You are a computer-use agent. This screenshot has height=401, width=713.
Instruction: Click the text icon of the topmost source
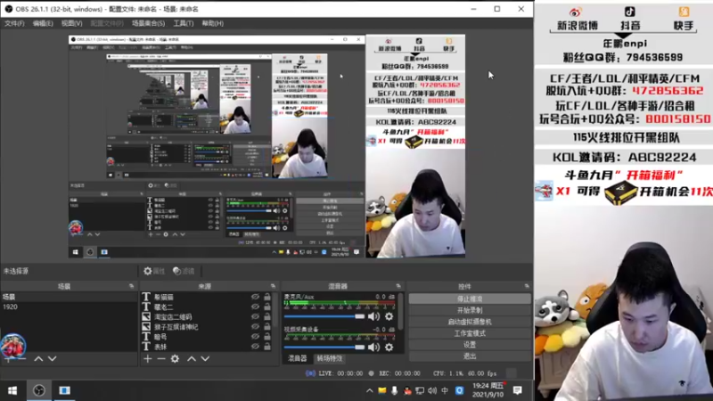[146, 297]
